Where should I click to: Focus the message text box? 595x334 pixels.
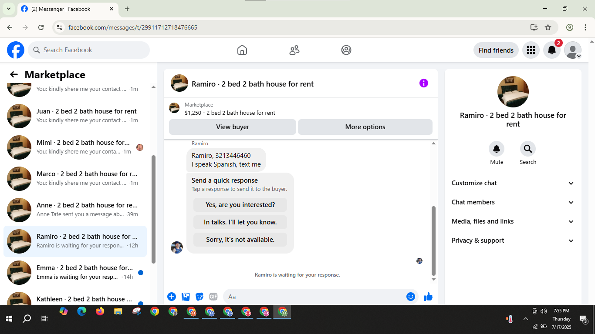[x=314, y=297]
